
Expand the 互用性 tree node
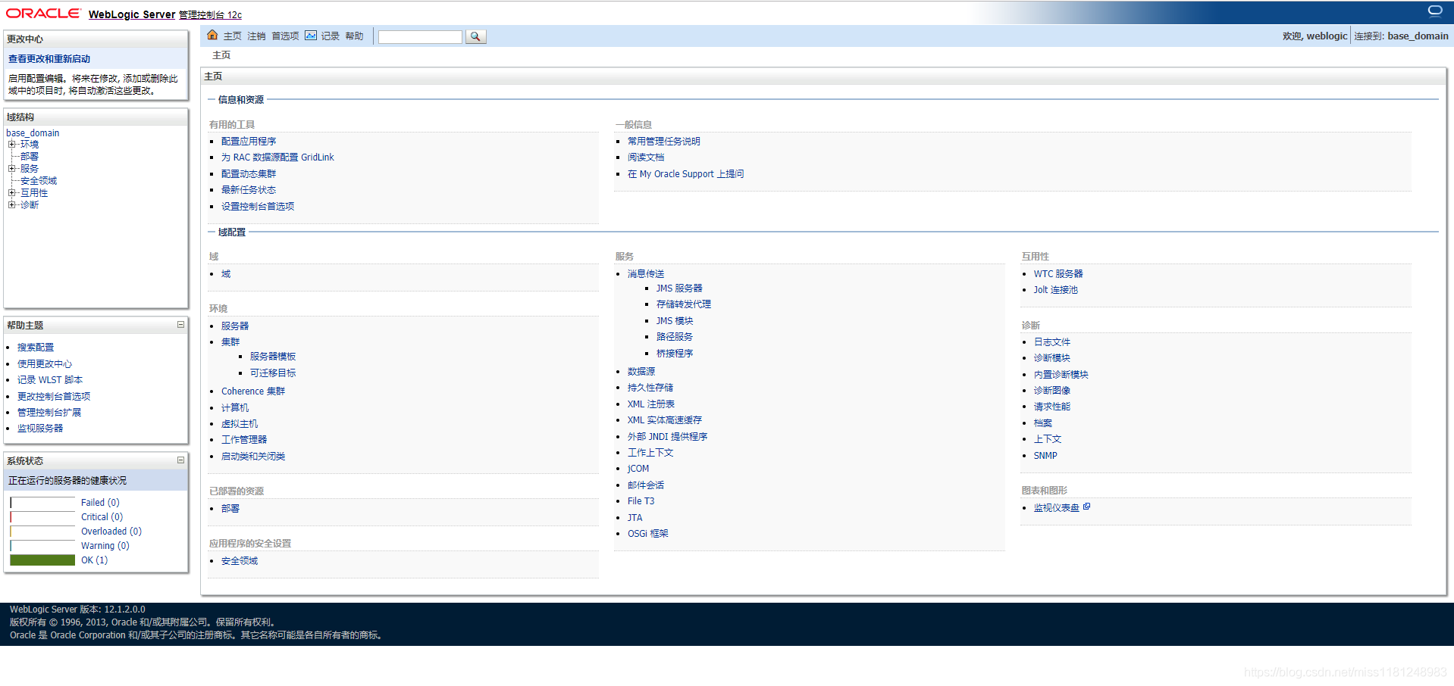tap(11, 192)
